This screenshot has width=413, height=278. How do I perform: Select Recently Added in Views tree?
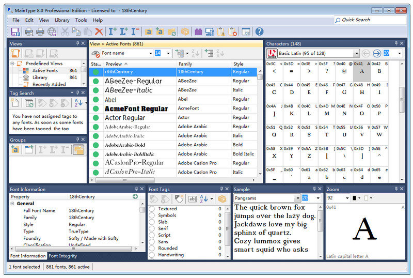[x=49, y=84]
